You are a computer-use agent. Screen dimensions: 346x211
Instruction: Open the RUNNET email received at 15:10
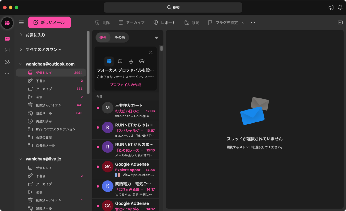(126, 150)
